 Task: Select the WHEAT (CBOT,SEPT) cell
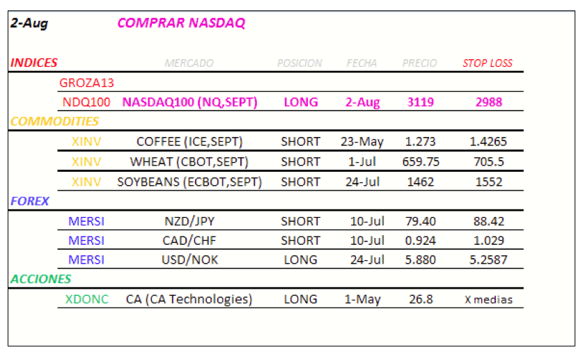[189, 162]
